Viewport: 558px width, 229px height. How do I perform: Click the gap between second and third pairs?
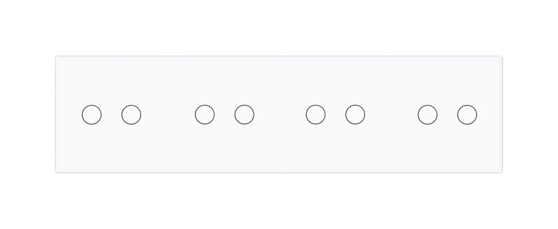(x=280, y=114)
